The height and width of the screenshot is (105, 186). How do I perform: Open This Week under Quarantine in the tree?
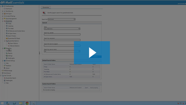[11, 29]
